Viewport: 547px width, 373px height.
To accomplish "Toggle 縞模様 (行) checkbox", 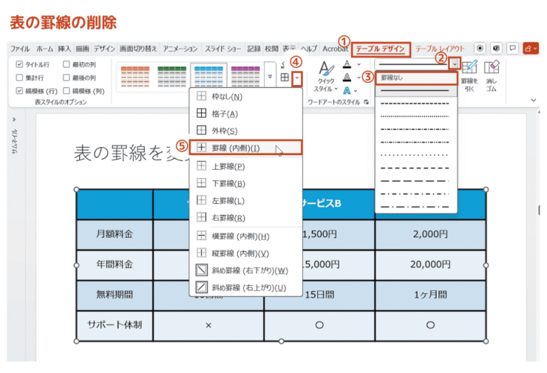I will (x=19, y=91).
